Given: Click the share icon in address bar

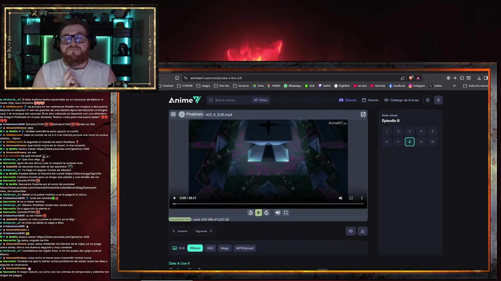Looking at the screenshot, I should 402,78.
